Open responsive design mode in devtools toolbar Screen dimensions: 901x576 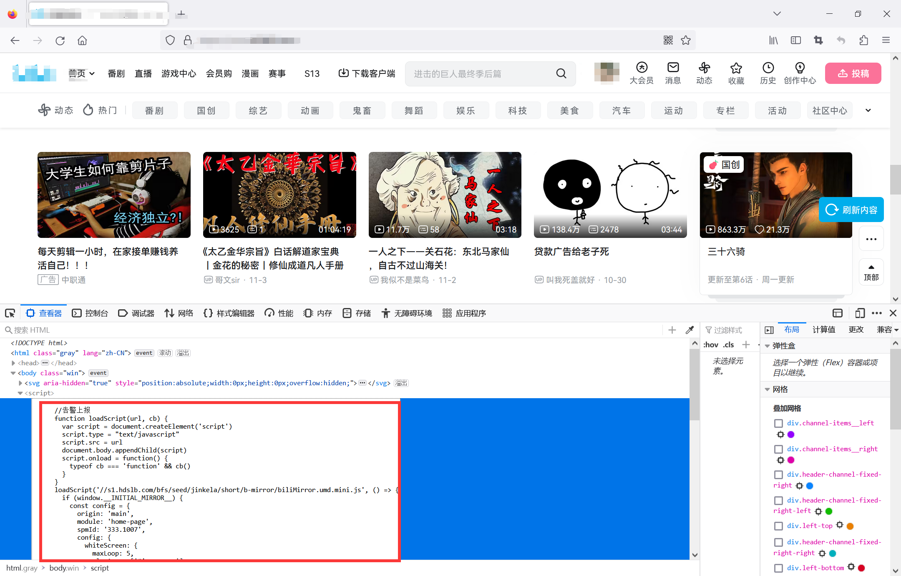coord(860,313)
